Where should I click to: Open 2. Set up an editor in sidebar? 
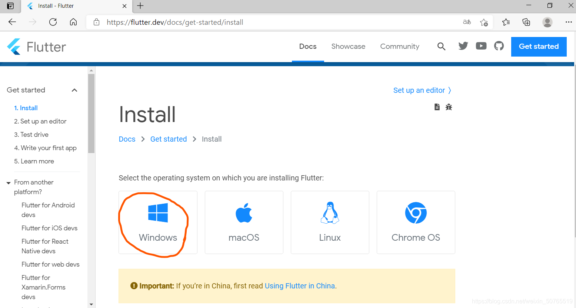click(40, 121)
